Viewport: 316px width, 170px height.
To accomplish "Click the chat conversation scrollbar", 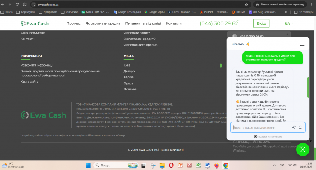I will tap(308, 87).
